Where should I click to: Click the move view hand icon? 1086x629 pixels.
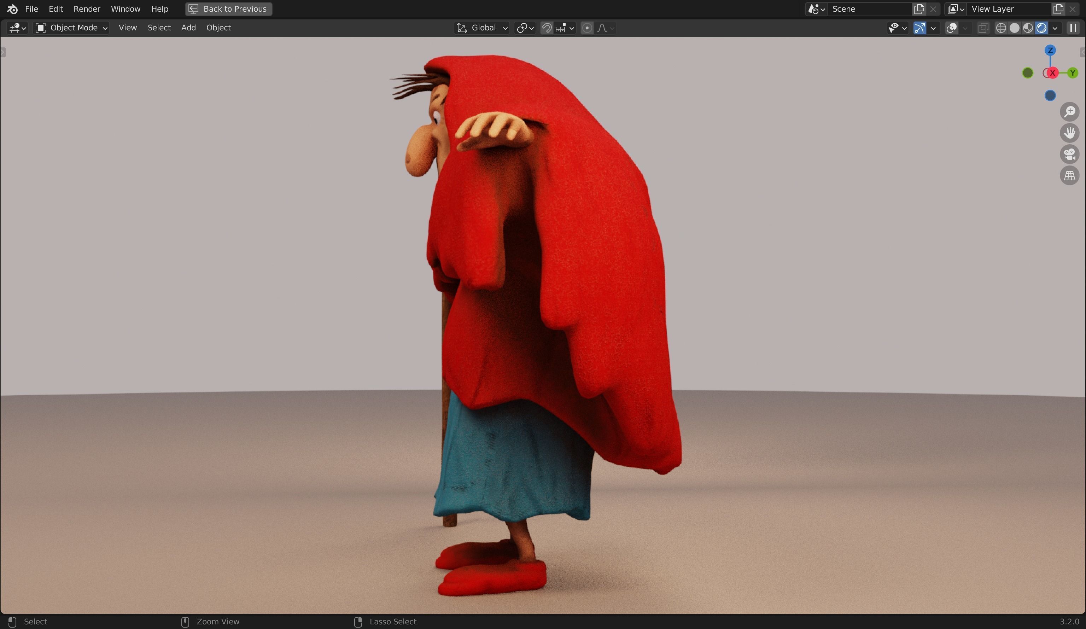[1070, 133]
